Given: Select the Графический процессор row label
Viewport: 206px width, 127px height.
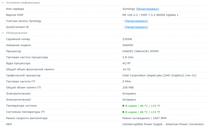Looking at the screenshot, I should pos(23,75).
